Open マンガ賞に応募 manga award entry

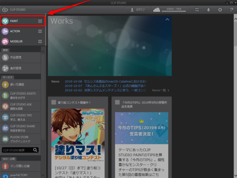(20, 166)
